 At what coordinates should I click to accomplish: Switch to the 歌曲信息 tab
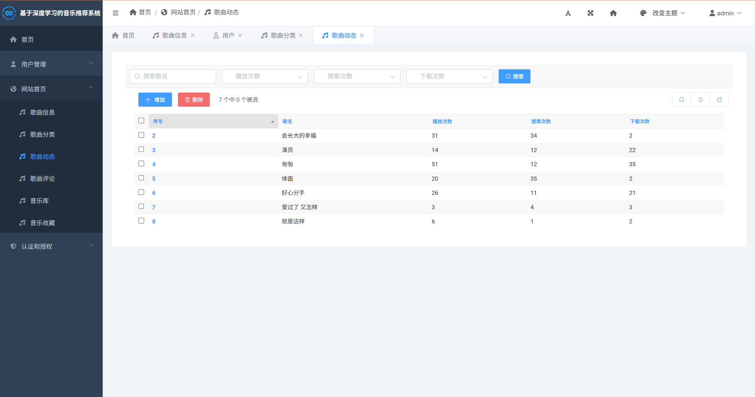tap(174, 35)
